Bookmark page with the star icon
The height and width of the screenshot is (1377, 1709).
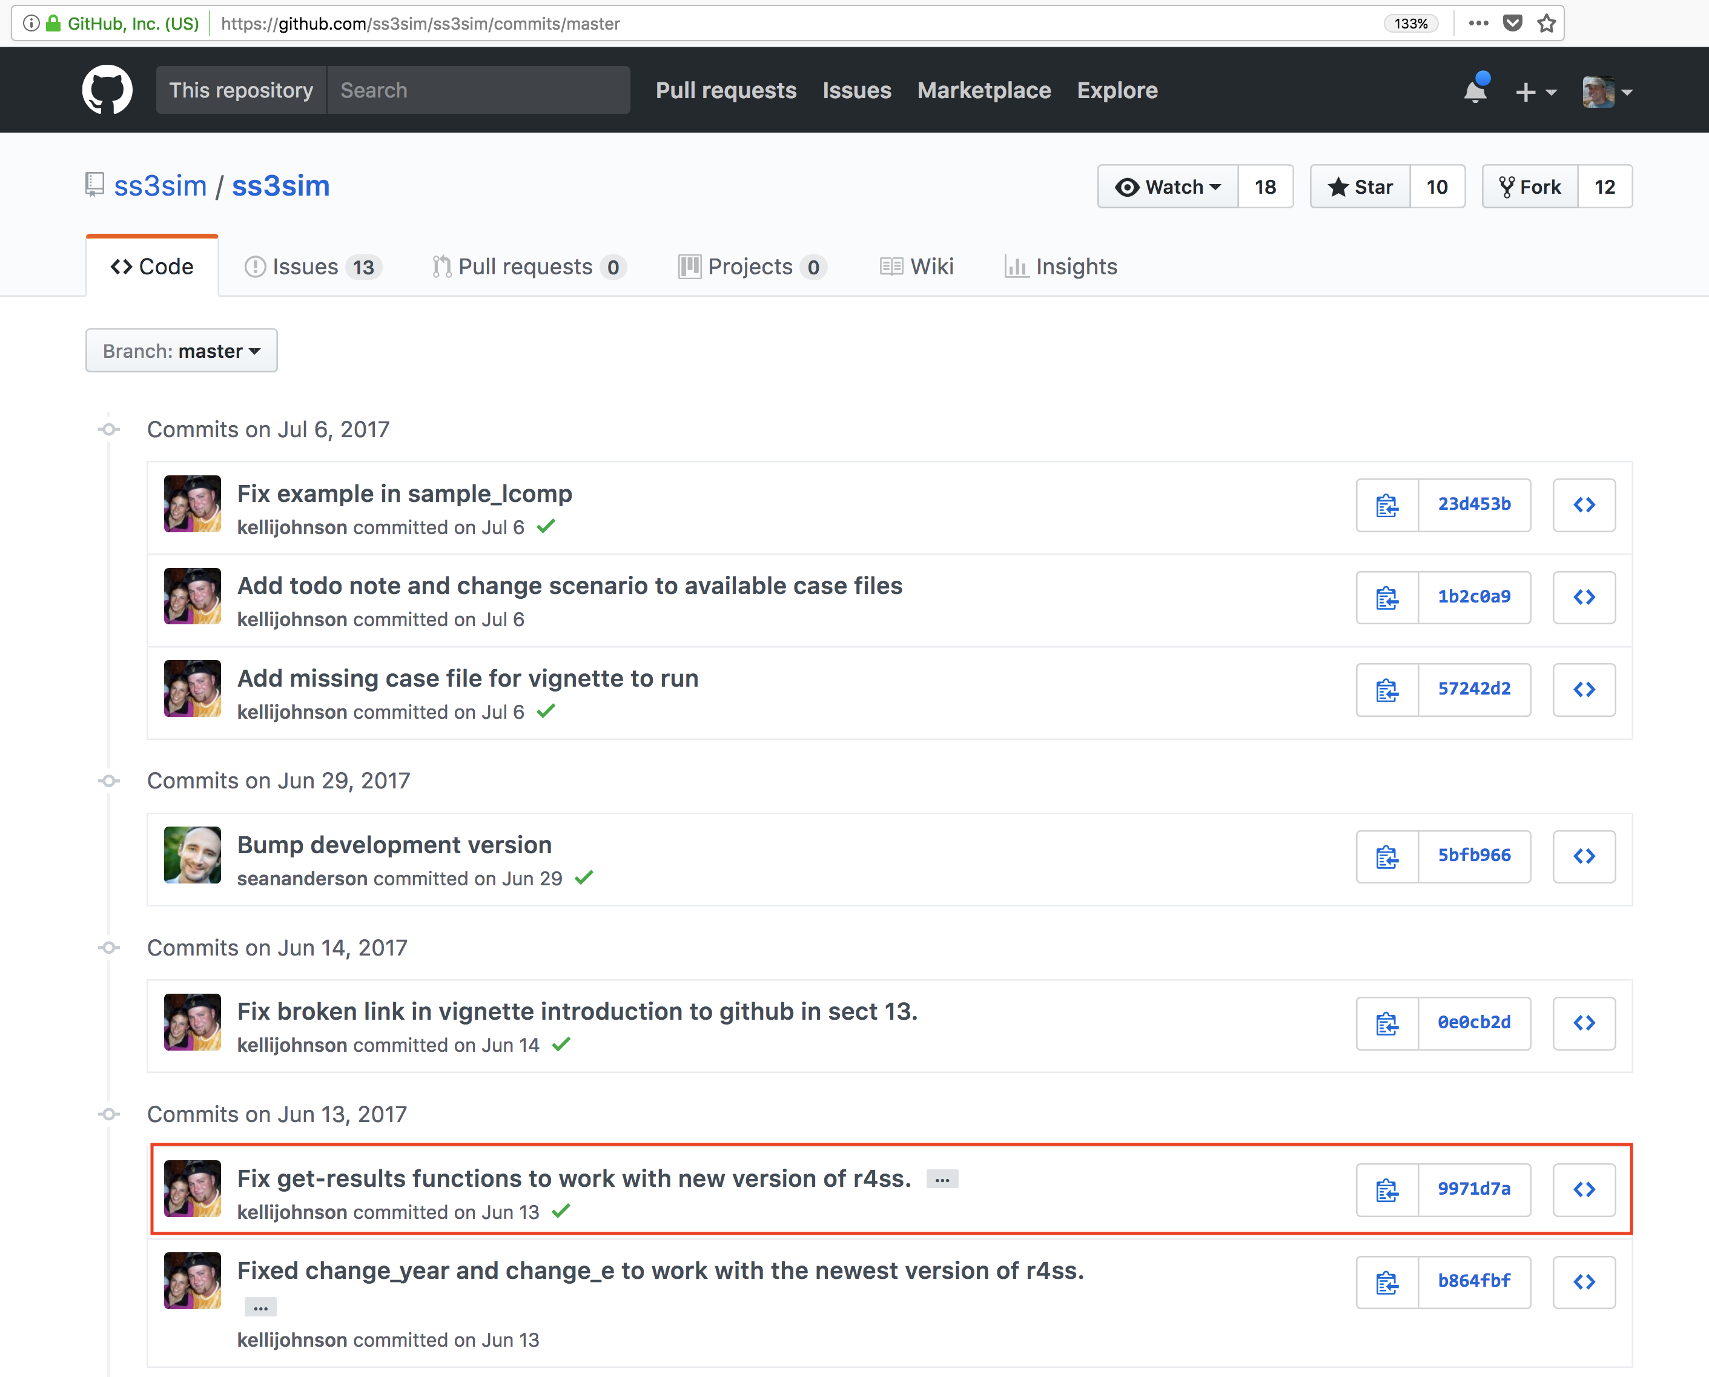tap(1546, 23)
